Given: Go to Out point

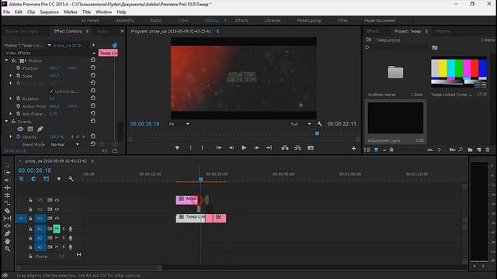Looking at the screenshot, I should pos(269,148).
